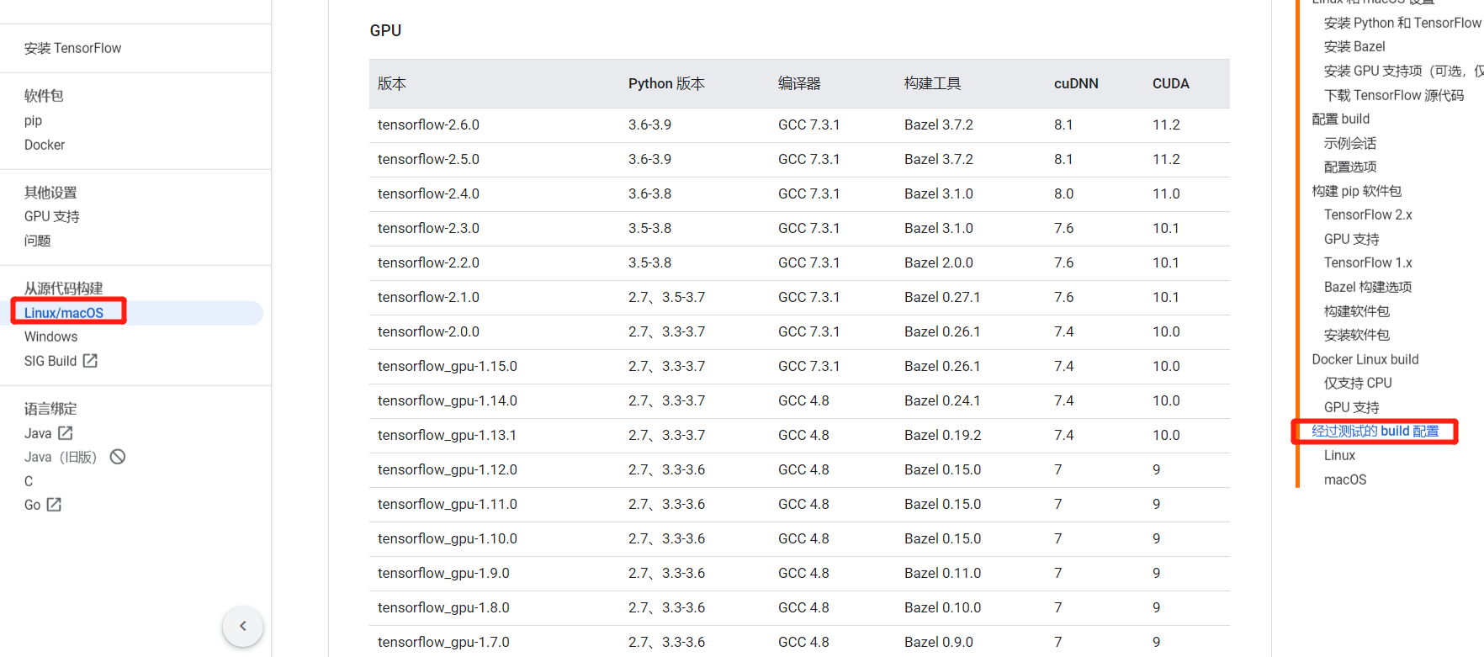1484x657 pixels.
Task: Select the tensorflow_gpu-1.9.0 cell
Action: [x=443, y=573]
